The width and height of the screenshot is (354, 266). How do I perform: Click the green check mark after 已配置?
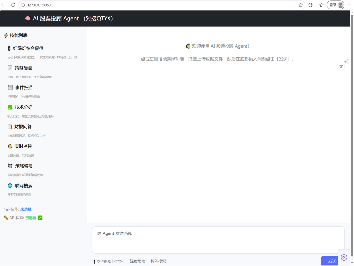(x=40, y=218)
